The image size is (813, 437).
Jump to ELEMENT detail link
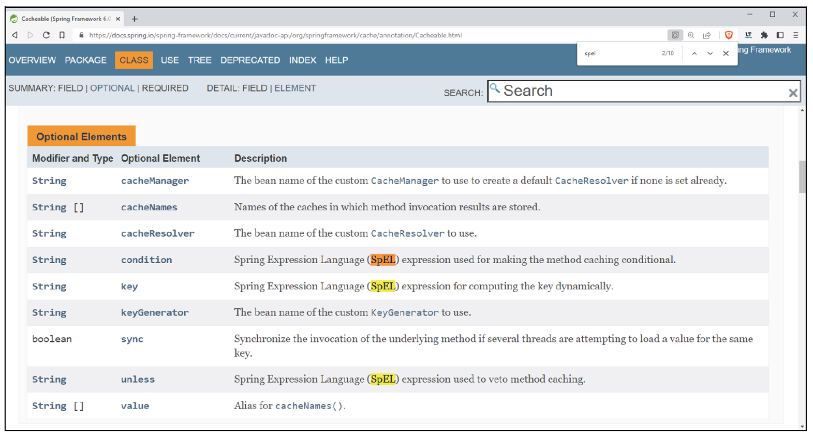pyautogui.click(x=295, y=88)
